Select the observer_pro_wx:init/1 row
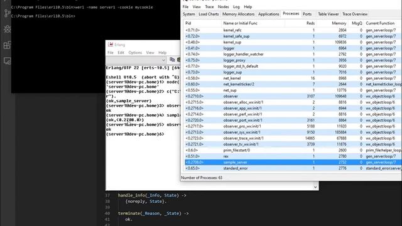 point(293,126)
